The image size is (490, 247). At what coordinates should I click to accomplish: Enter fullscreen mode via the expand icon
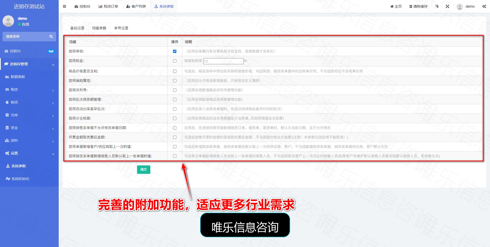click(x=447, y=6)
